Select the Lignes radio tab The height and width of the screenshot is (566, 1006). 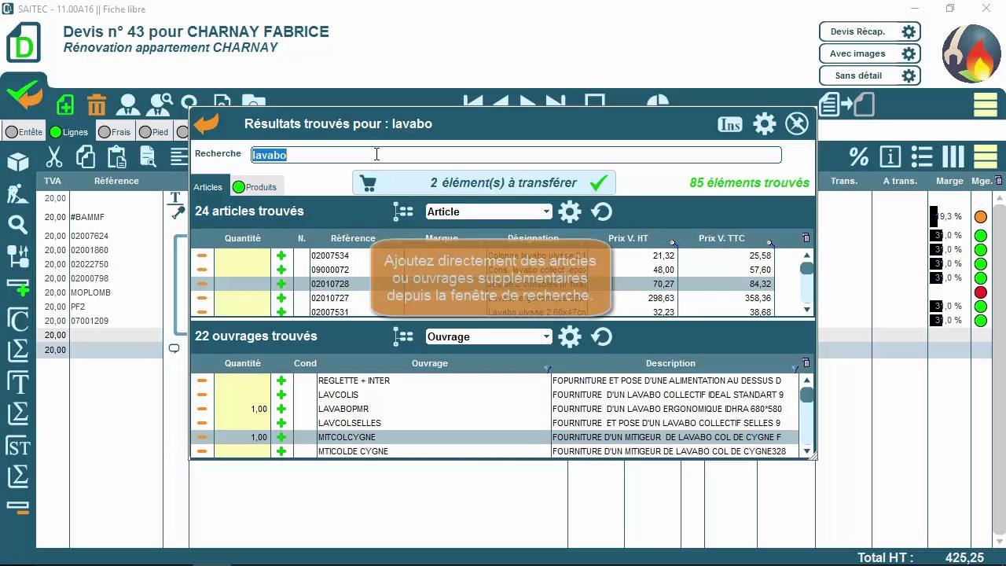pos(69,132)
